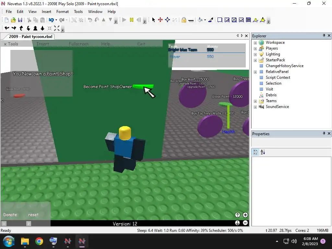Screen dimensions: 332x249
Task: Open the Tools menu
Action: pyautogui.click(x=78, y=12)
